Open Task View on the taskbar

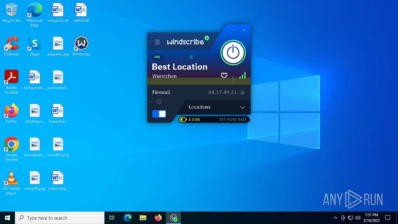click(112, 218)
